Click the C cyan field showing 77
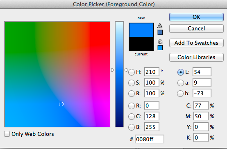 pyautogui.click(x=201, y=105)
